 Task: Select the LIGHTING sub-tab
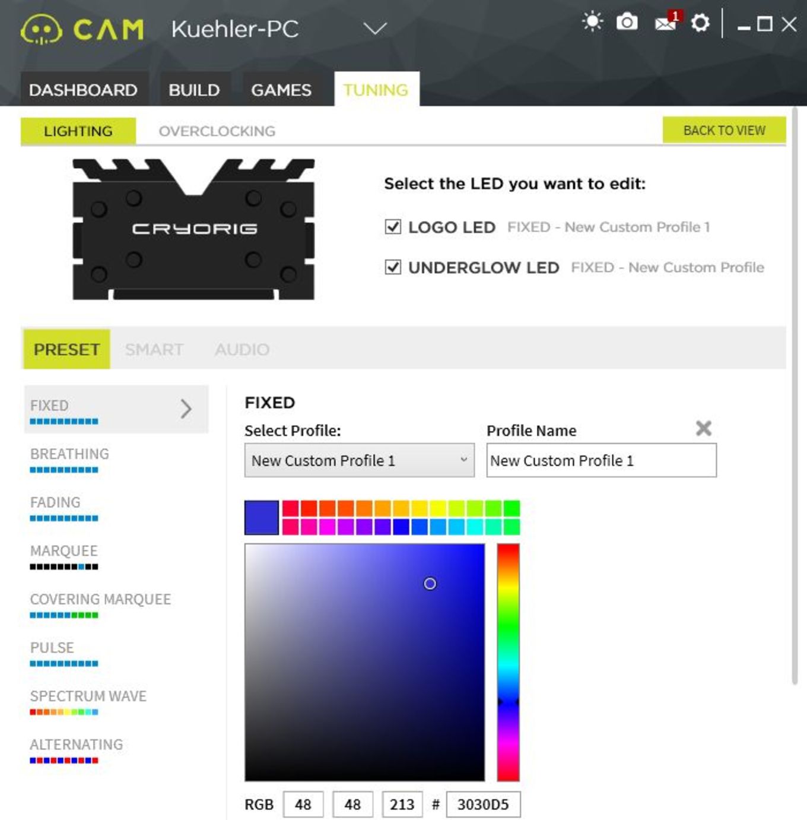tap(78, 131)
